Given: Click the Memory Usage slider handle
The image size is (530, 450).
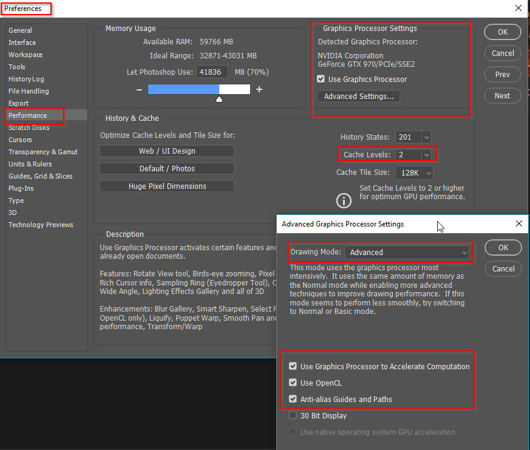Looking at the screenshot, I should 219,98.
